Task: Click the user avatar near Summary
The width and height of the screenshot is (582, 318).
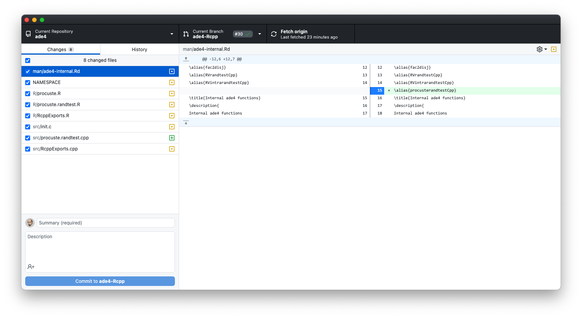Action: 30,223
